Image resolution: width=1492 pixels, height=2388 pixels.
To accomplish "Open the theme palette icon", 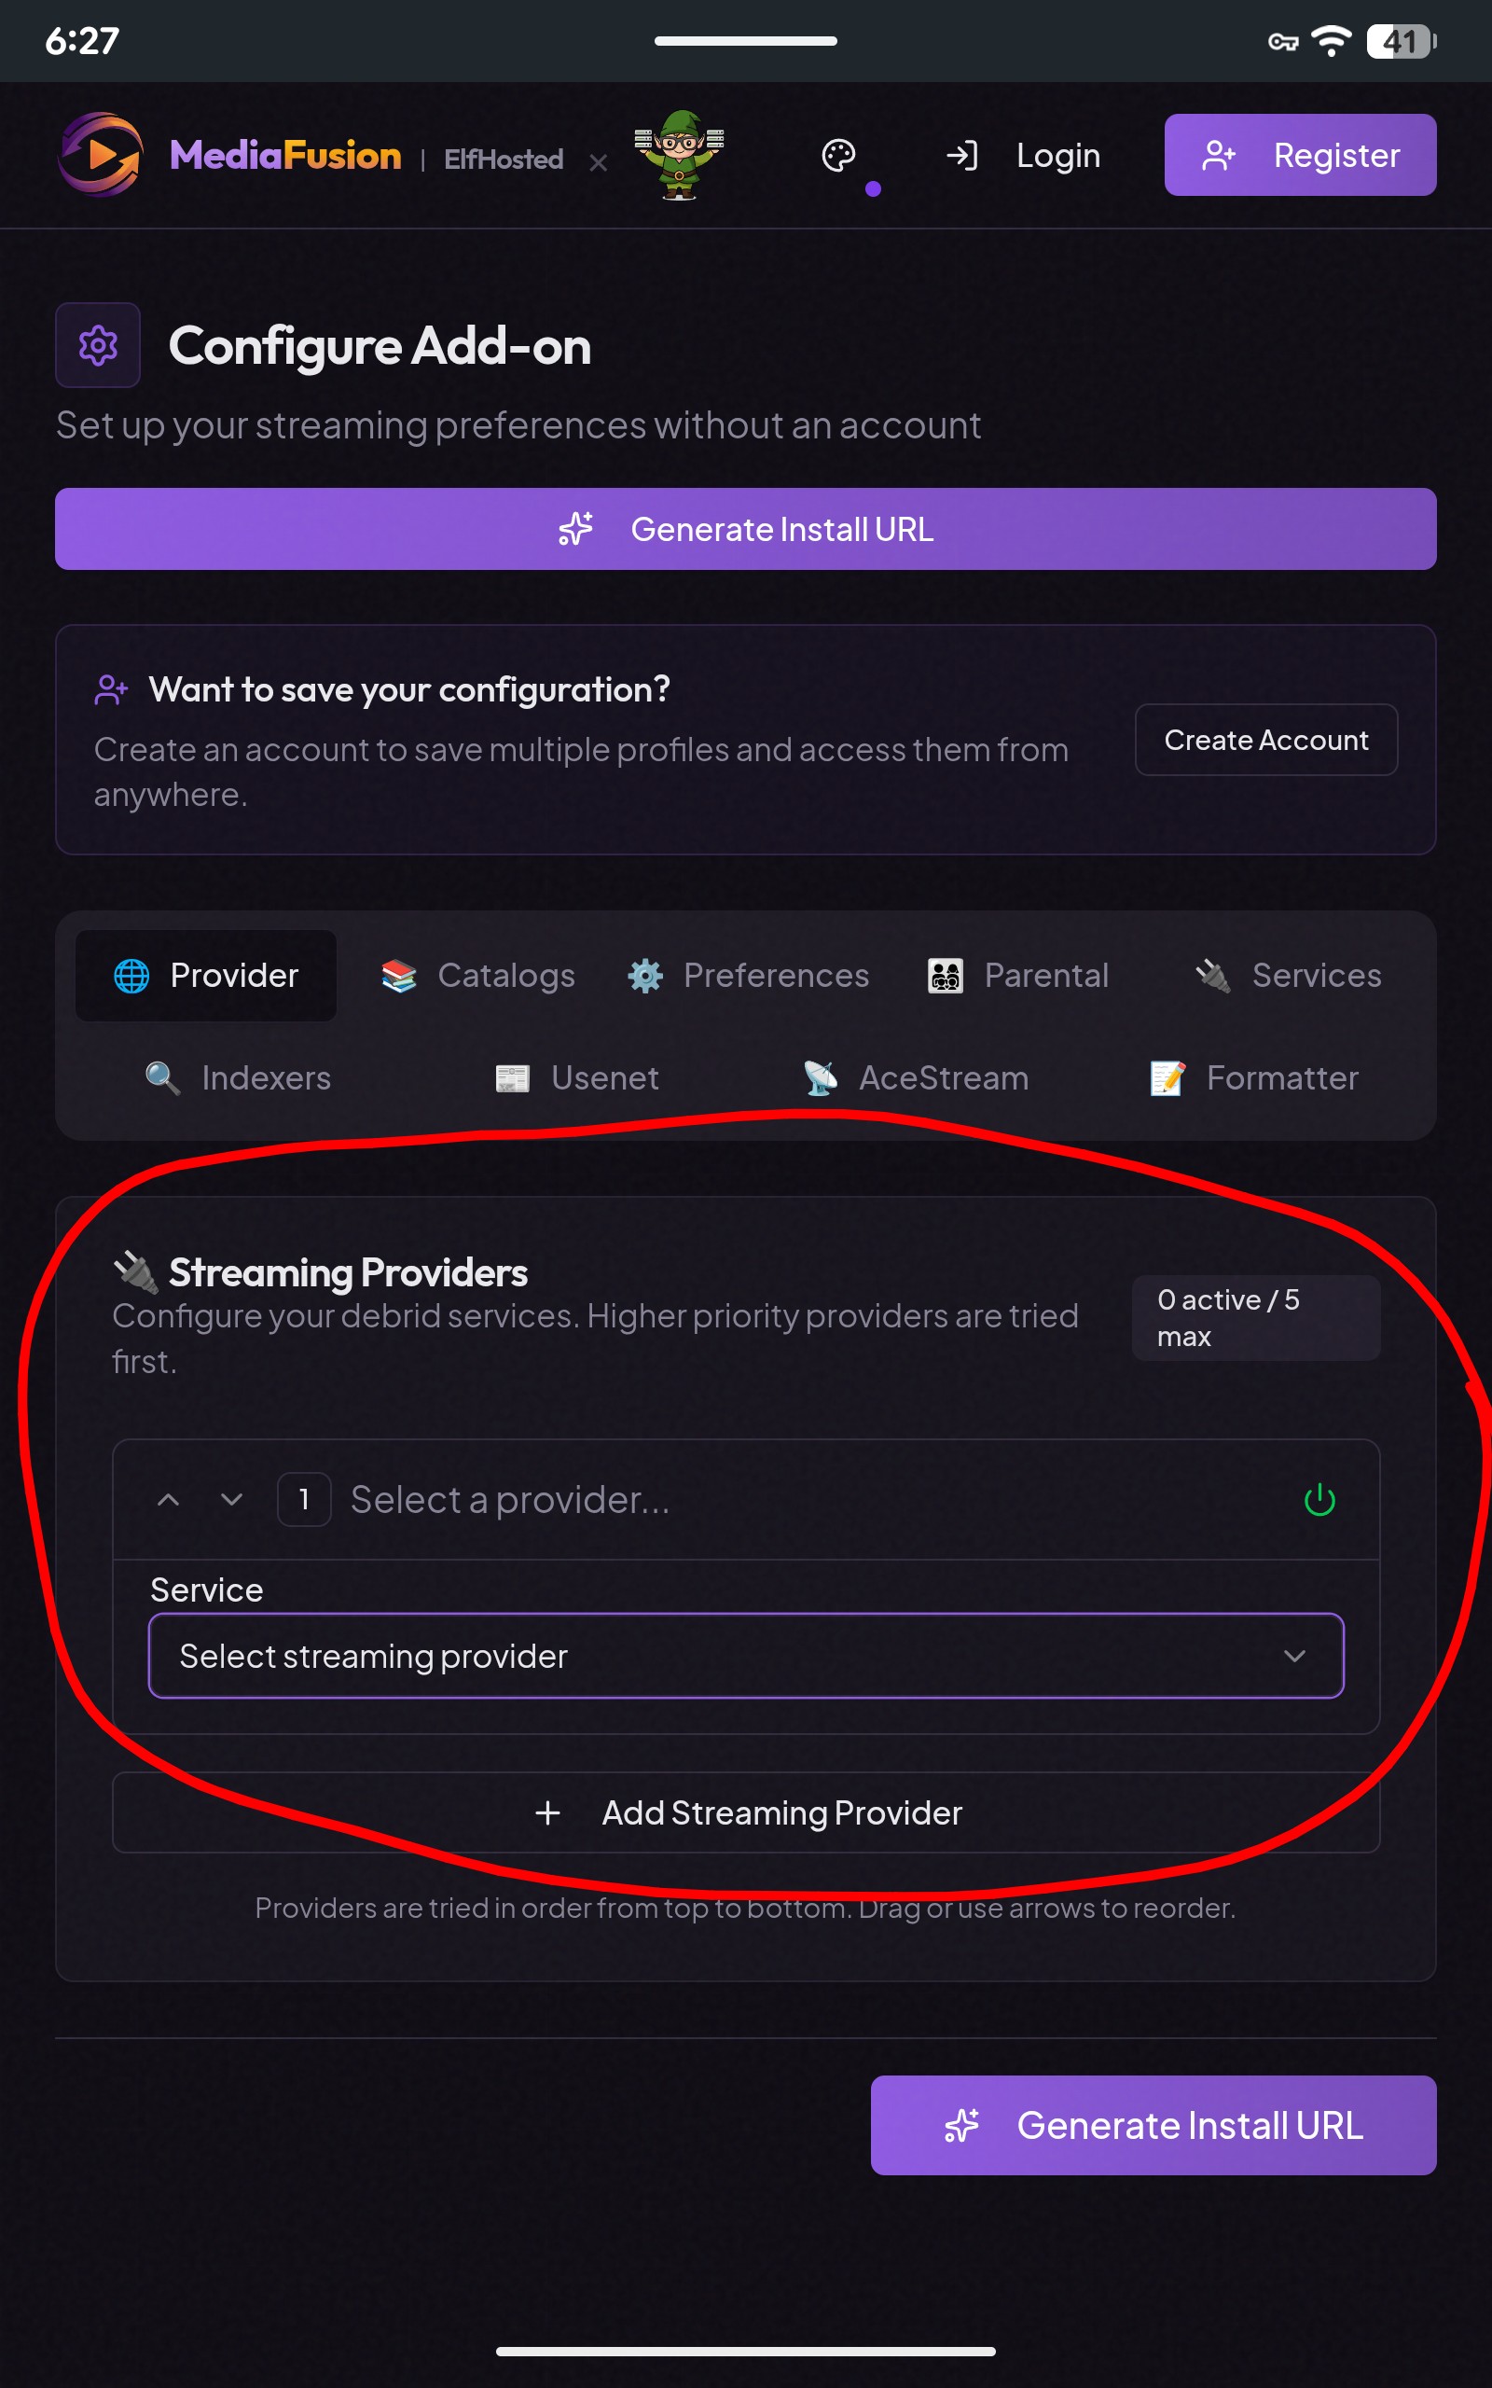I will coord(837,155).
